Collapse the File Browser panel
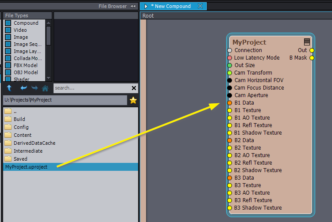Viewport: 332px width, 222px height. point(133,6)
